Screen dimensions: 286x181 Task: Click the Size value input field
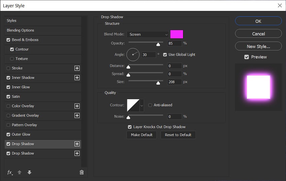(174, 82)
